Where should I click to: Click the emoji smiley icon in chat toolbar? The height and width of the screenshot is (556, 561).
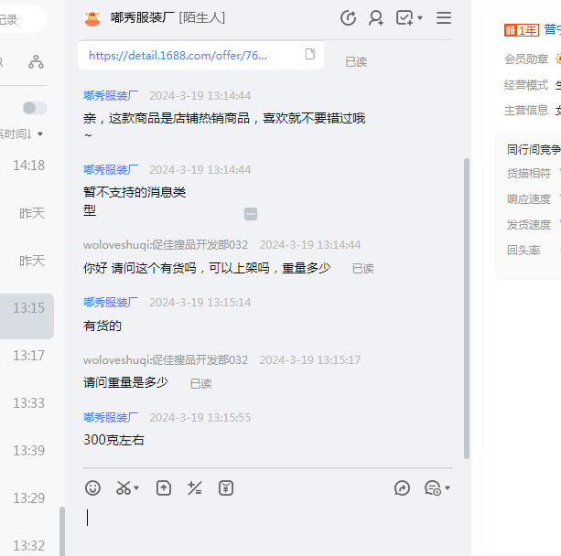pyautogui.click(x=92, y=488)
